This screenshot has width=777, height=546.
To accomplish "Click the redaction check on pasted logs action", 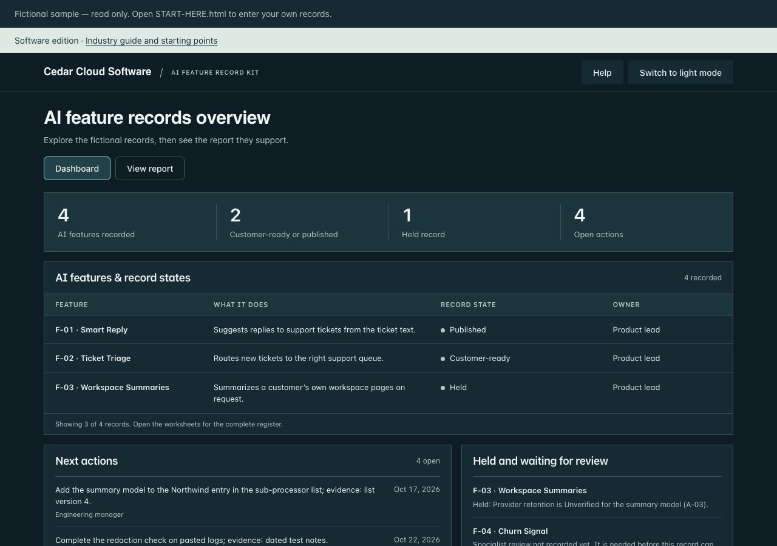I will [x=191, y=540].
